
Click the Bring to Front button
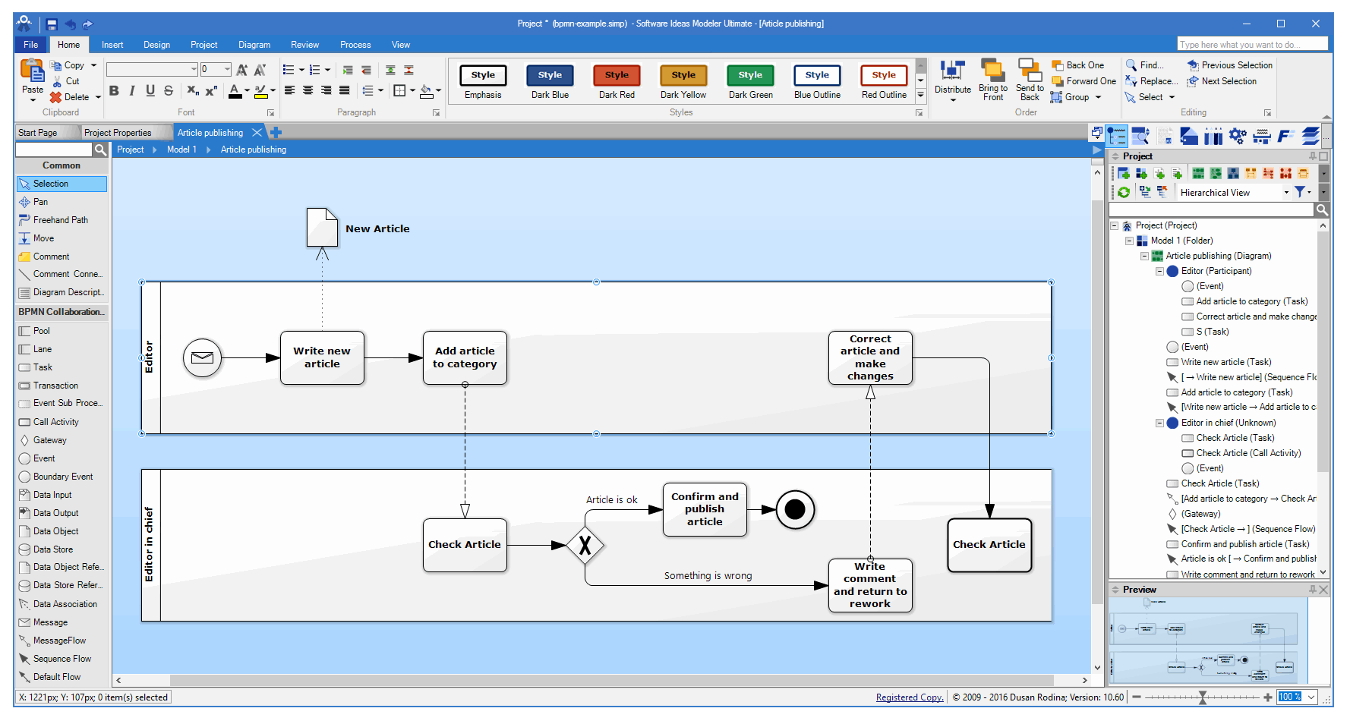(x=993, y=79)
